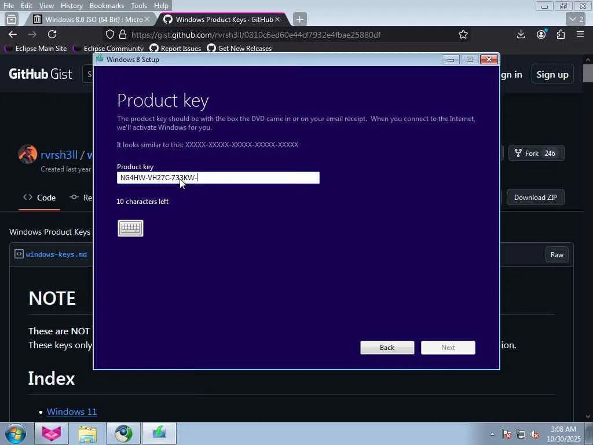
Task: Open the rvrsh3ll user link
Action: pyautogui.click(x=59, y=155)
